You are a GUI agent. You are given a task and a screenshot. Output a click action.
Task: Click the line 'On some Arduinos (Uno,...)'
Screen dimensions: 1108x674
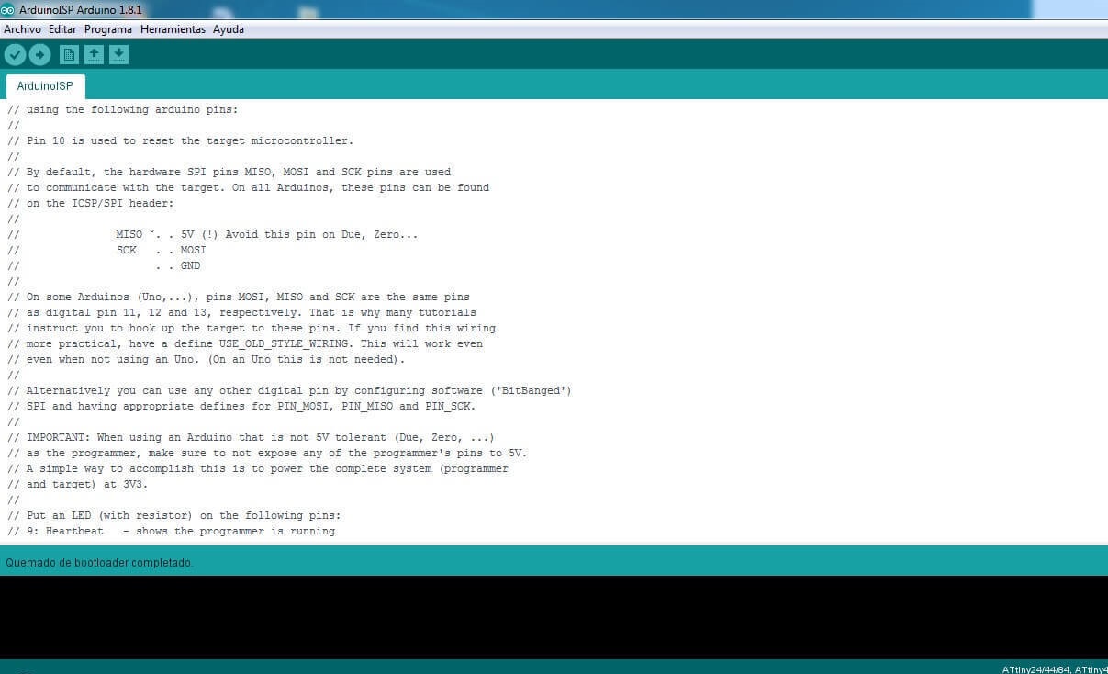[239, 297]
